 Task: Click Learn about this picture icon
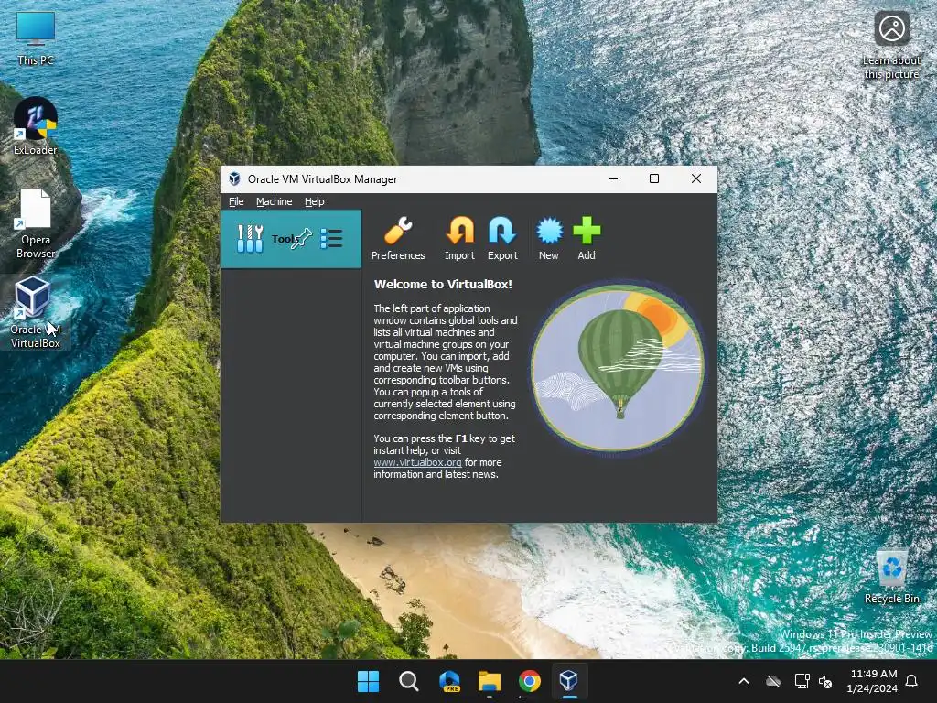[891, 46]
